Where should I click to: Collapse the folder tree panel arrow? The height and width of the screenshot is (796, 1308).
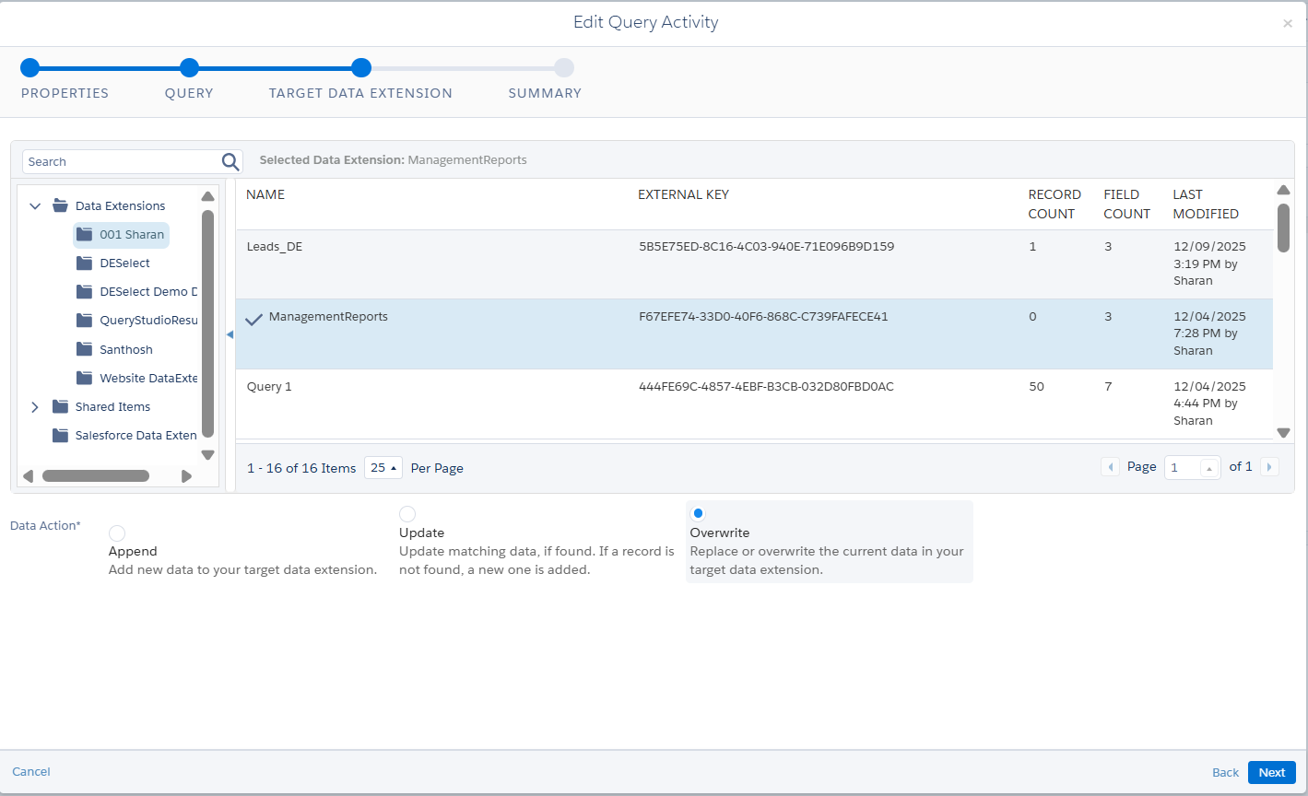click(x=230, y=335)
